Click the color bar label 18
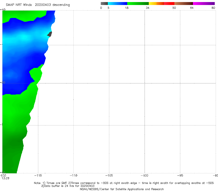 click(x=127, y=8)
